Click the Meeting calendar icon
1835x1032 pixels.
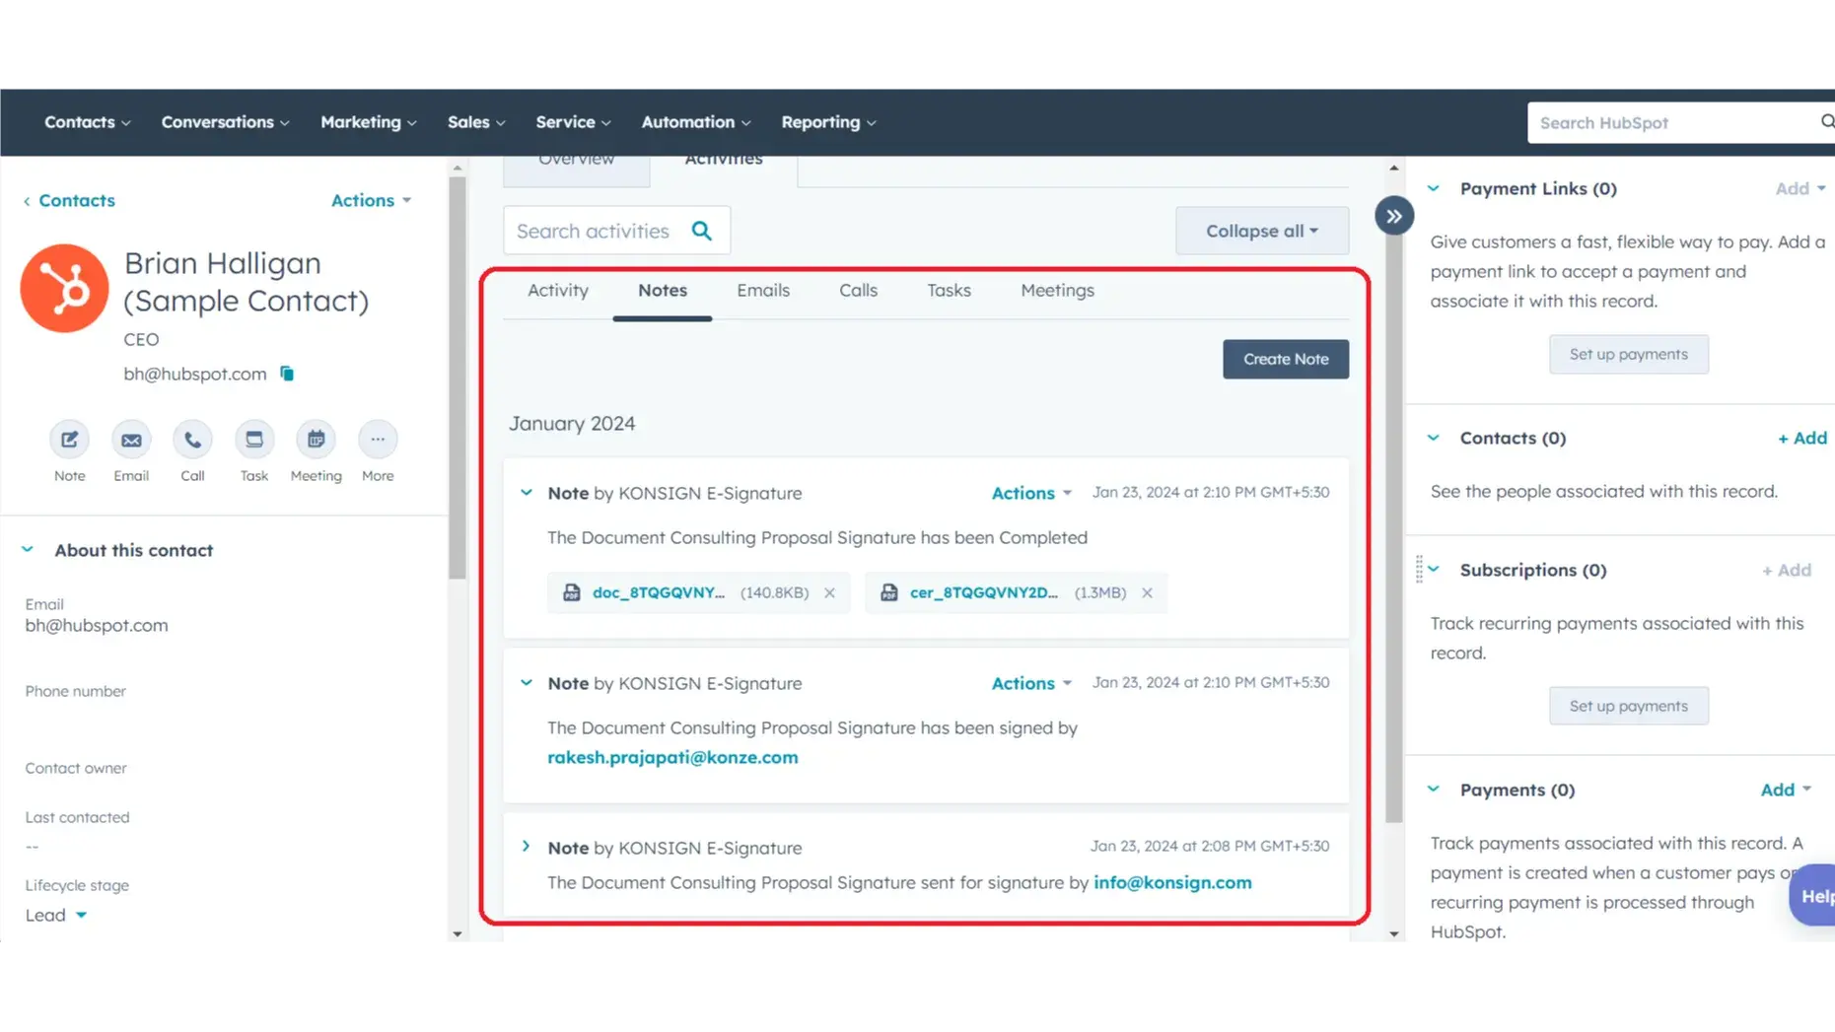[316, 440]
